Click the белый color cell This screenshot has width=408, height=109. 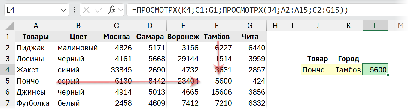pyautogui.click(x=78, y=103)
